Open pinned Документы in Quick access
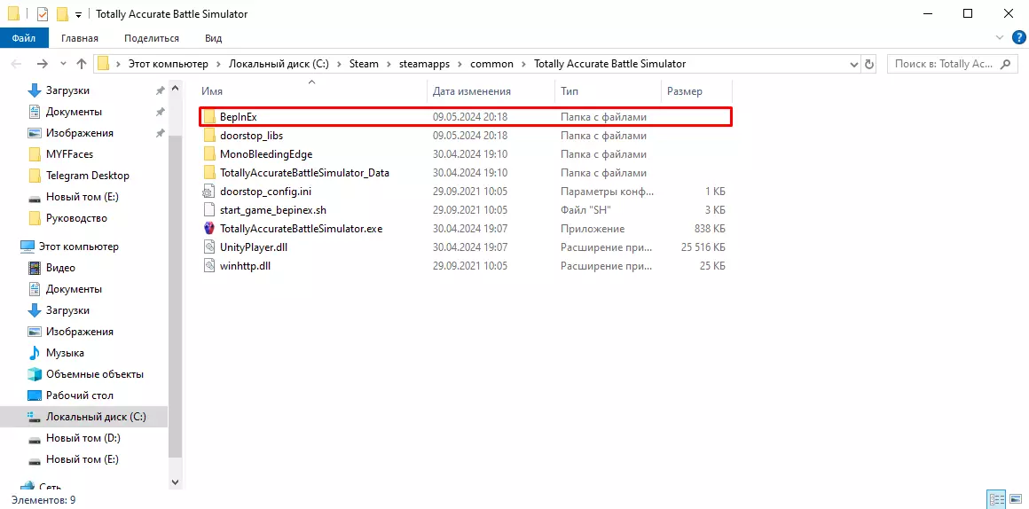 pos(74,112)
